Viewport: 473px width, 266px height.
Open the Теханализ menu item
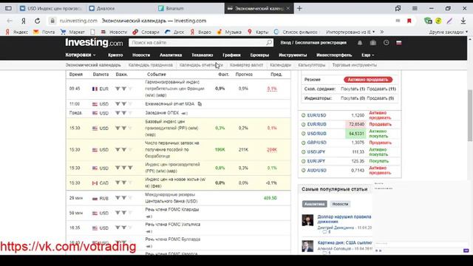click(x=202, y=55)
